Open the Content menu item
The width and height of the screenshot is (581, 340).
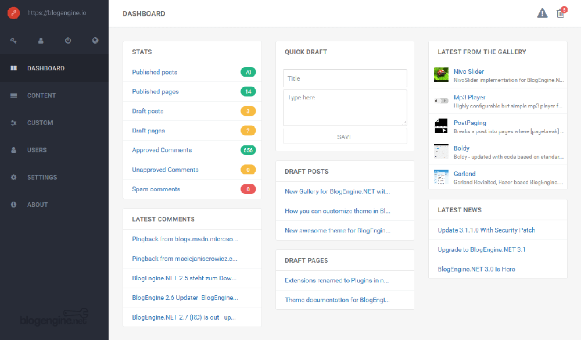(41, 95)
